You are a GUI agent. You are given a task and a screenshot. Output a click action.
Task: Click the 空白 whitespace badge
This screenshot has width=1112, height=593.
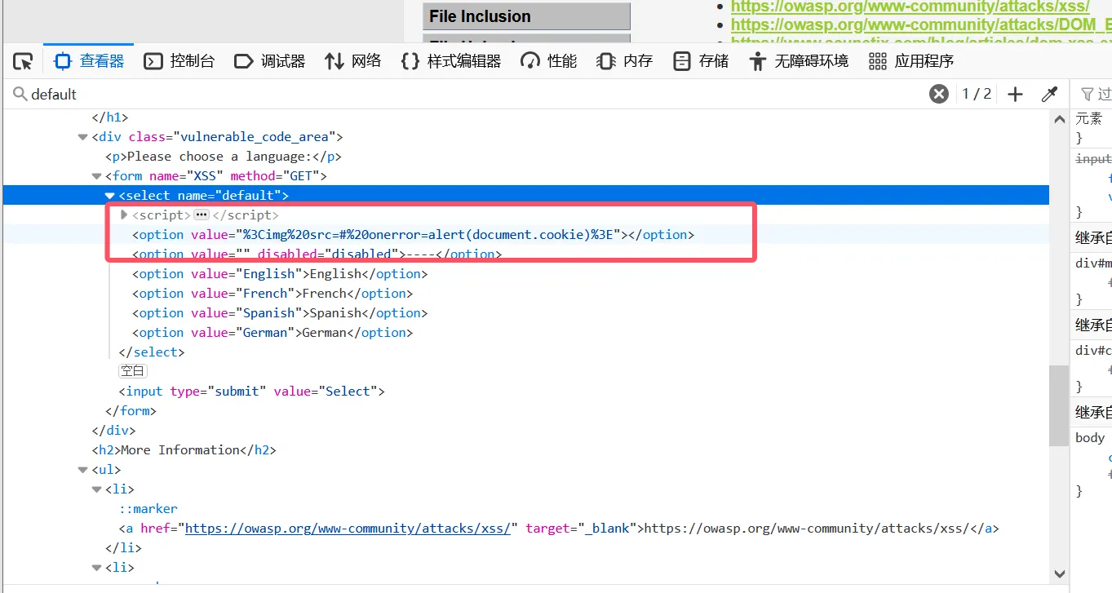point(133,371)
